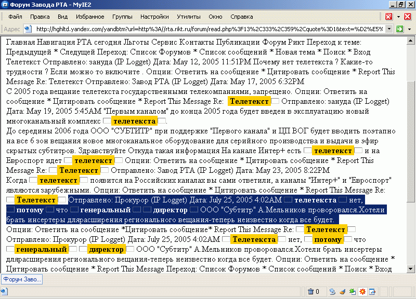The width and height of the screenshot is (416, 299).
Task: Click the network proxy icon in status bar
Action: [332, 292]
